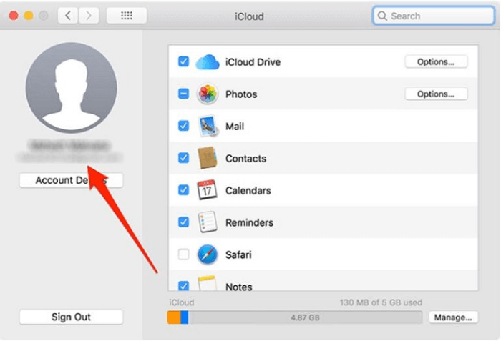Open Options for Photos
Viewport: 501px width, 341px height.
click(436, 94)
